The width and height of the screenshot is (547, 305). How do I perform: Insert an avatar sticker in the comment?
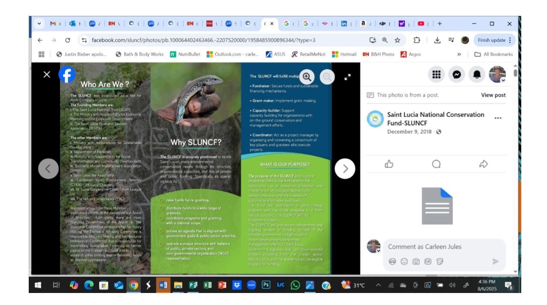[392, 261]
